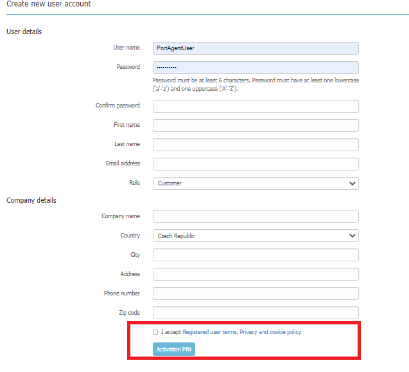Open the Role dropdown showing Customer

pyautogui.click(x=256, y=183)
